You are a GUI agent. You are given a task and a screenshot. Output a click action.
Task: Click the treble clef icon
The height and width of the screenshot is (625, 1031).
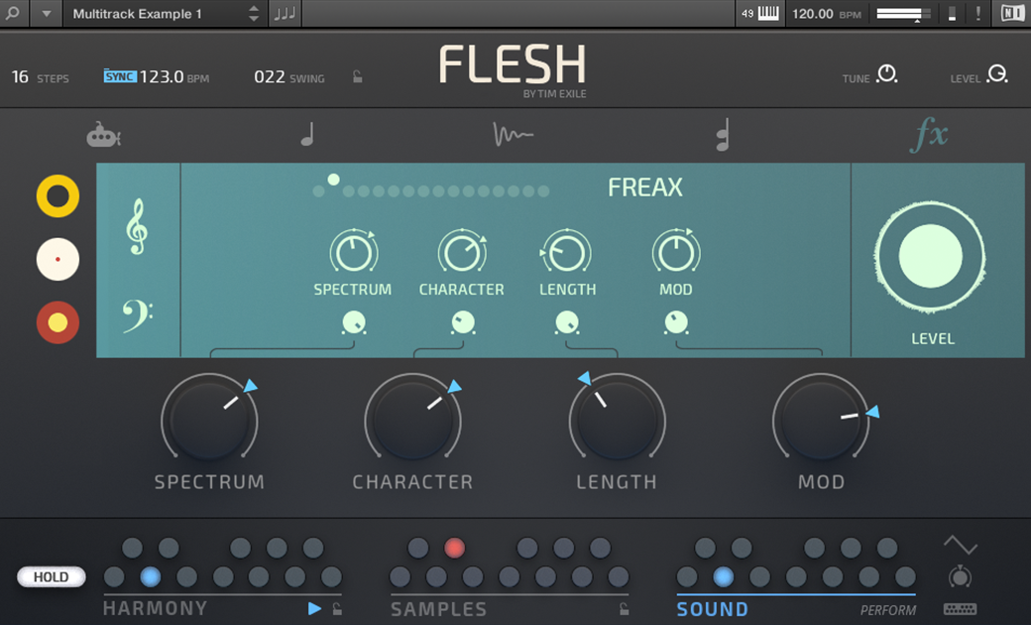click(137, 227)
